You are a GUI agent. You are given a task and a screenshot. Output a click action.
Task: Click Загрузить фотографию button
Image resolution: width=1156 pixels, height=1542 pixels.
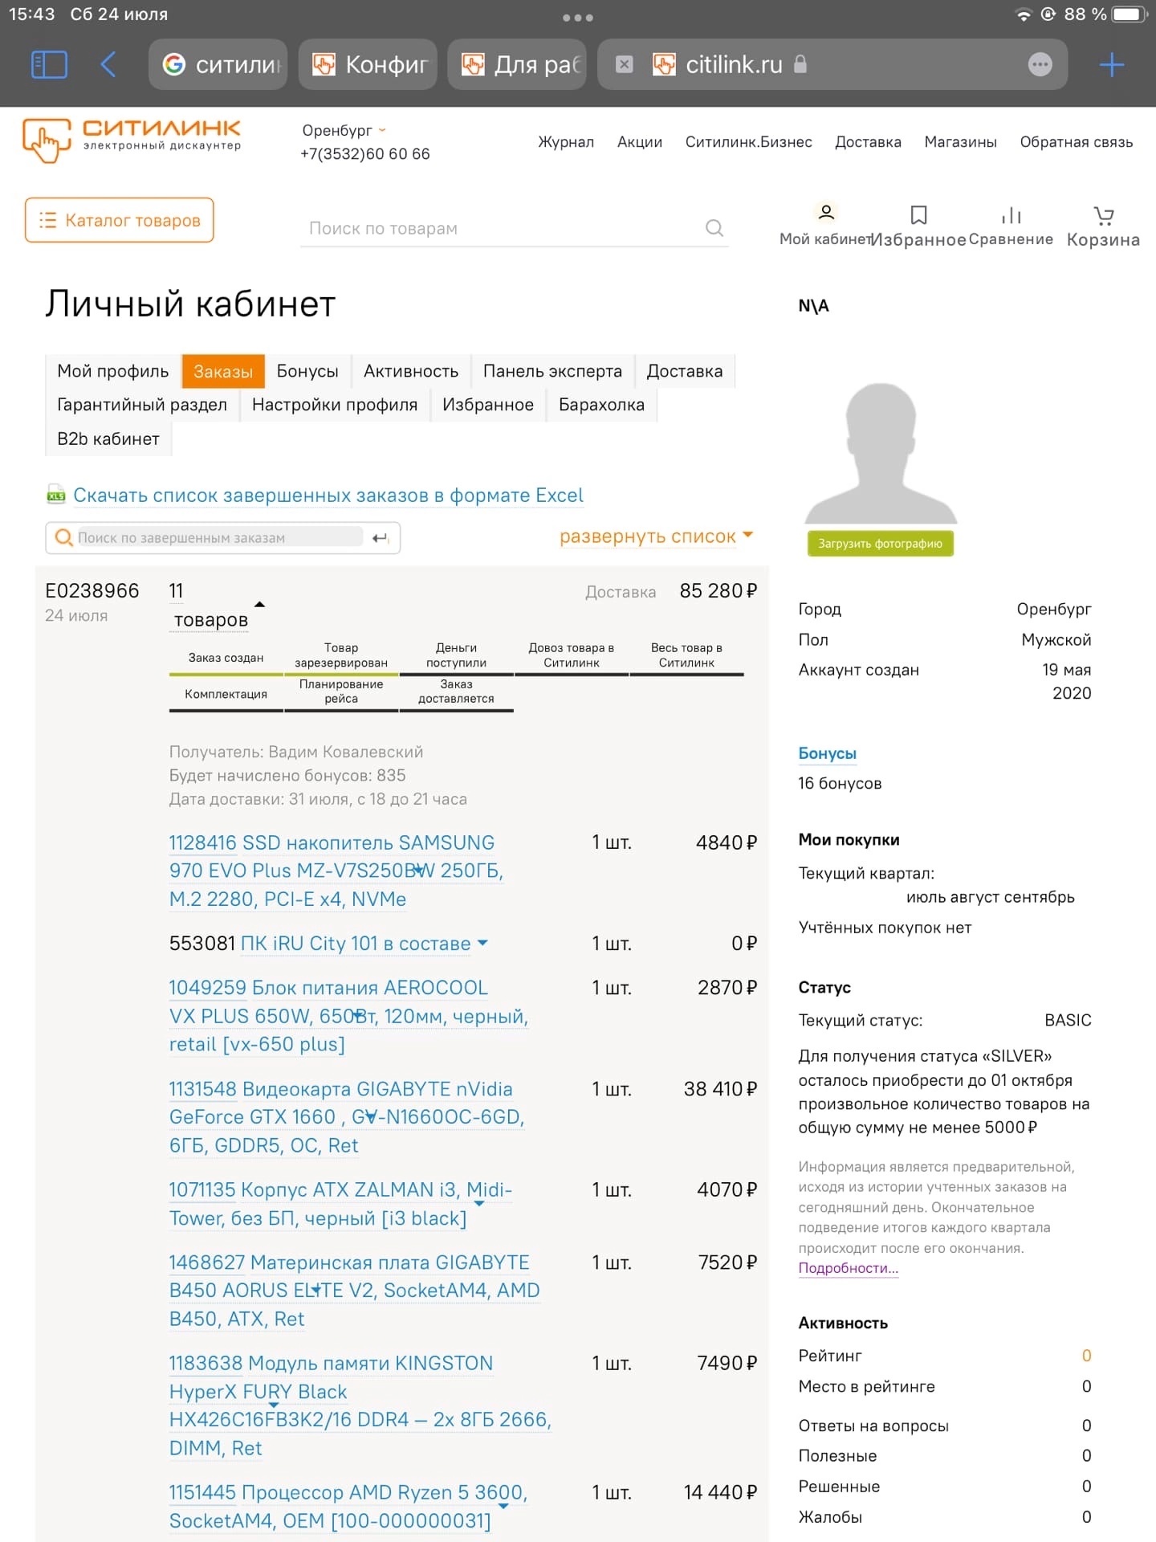(881, 544)
